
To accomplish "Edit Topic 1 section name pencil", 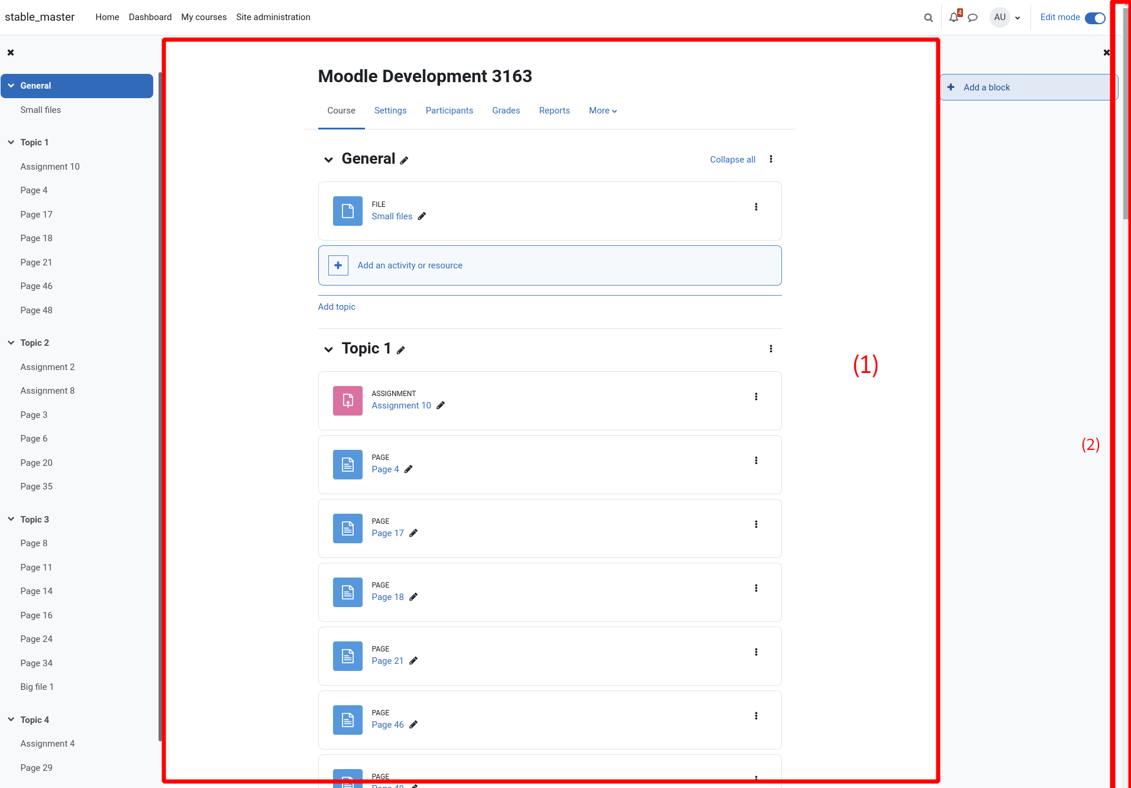I will [x=401, y=350].
